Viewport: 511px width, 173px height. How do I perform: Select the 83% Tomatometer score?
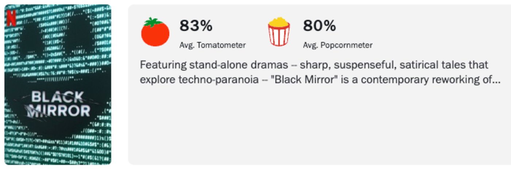(x=196, y=26)
